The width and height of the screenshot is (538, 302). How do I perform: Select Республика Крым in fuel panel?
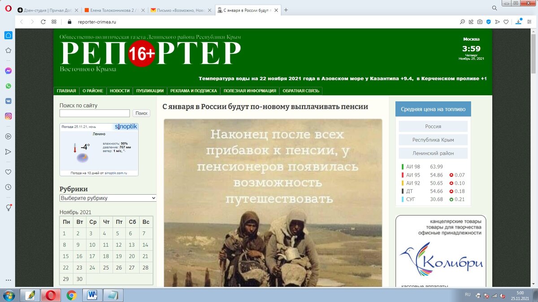(x=433, y=140)
